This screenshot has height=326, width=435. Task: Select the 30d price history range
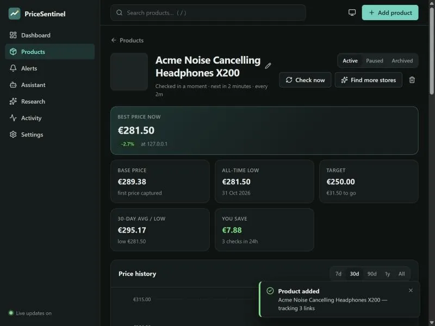(355, 274)
